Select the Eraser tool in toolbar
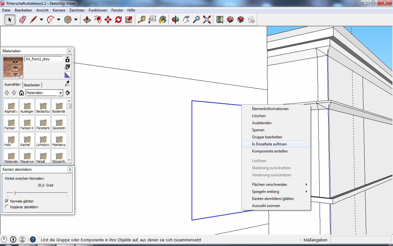The height and width of the screenshot is (246, 393). click(x=23, y=20)
